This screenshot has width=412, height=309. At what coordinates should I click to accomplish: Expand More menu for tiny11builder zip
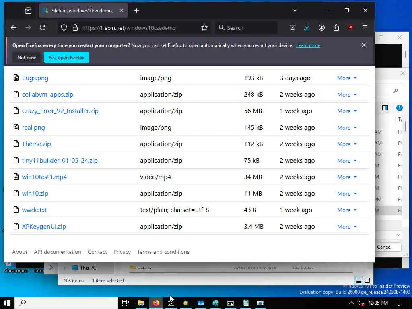click(x=347, y=161)
